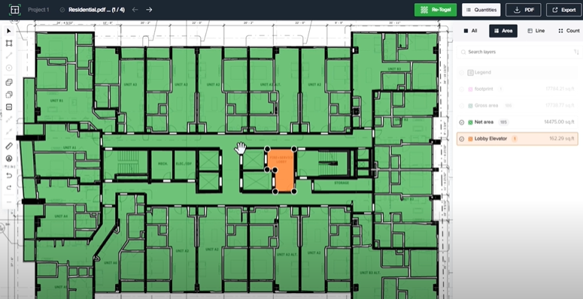Viewport: 583px width, 299px height.
Task: Click the UNIT B1 label on plan
Action: (x=56, y=101)
